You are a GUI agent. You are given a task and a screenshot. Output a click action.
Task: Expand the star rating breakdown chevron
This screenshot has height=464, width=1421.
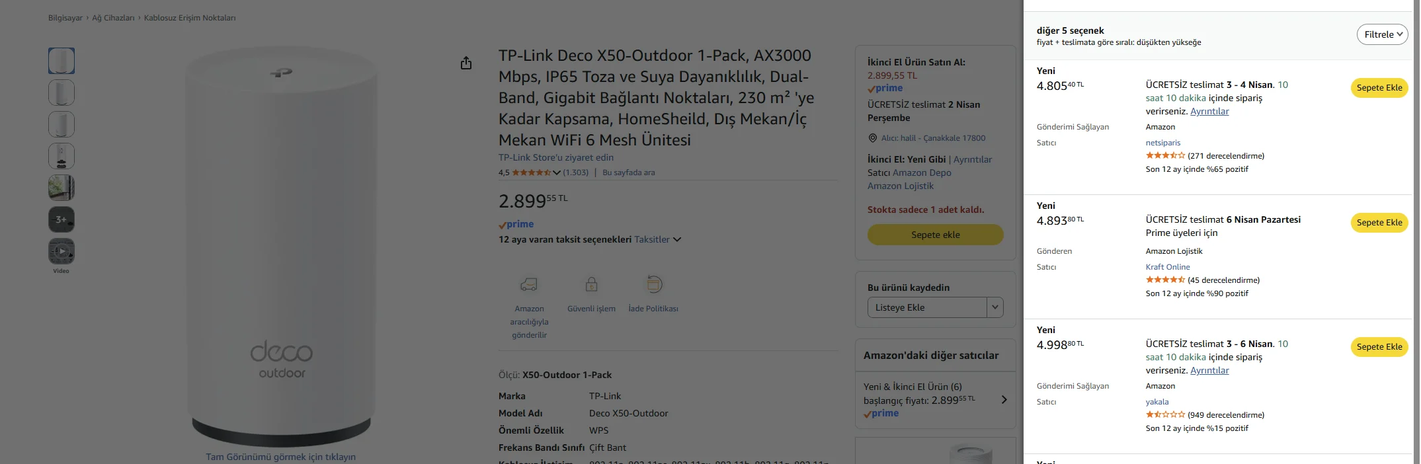tap(557, 173)
